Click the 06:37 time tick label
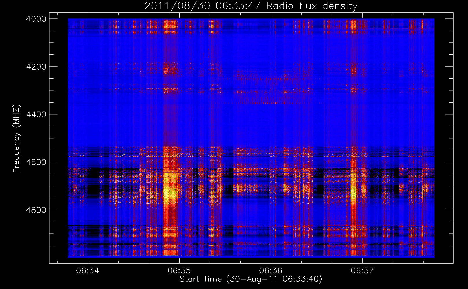 [362, 271]
